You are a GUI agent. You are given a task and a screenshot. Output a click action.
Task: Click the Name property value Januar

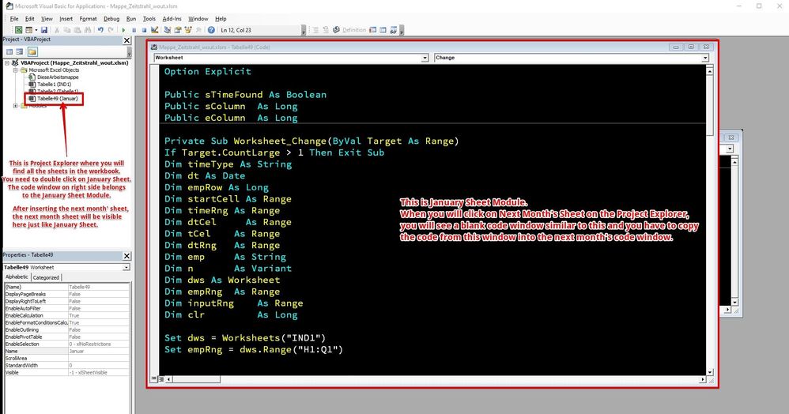coord(99,351)
